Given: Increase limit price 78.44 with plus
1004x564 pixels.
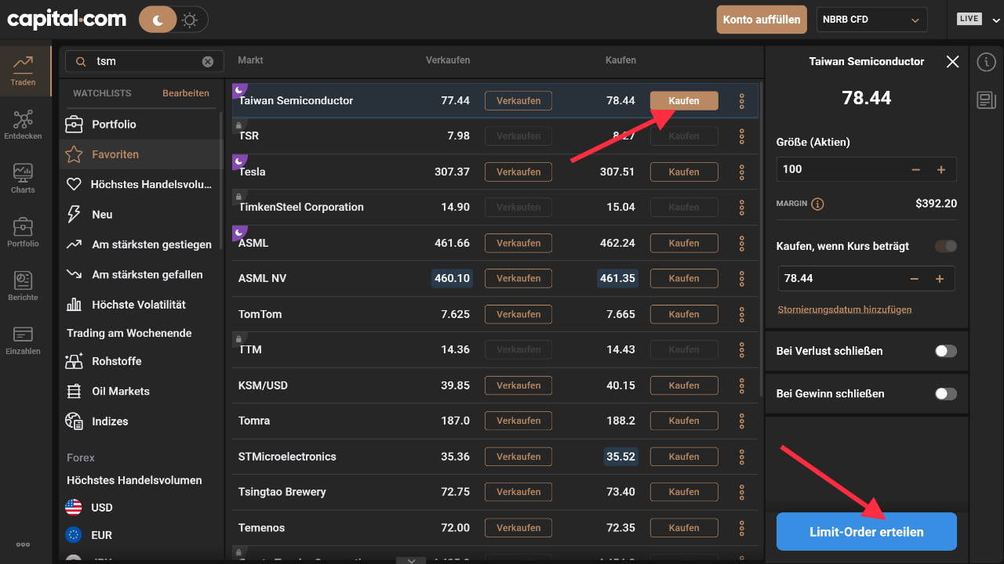Looking at the screenshot, I should [940, 278].
